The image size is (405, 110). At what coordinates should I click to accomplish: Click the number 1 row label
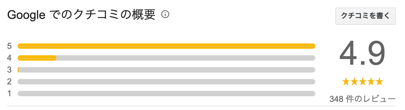tap(9, 94)
